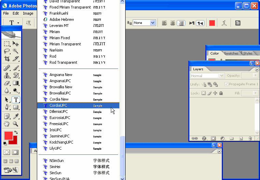260x180 pixels.
Task: Swap foreground and background colors
Action: [x=16, y=132]
